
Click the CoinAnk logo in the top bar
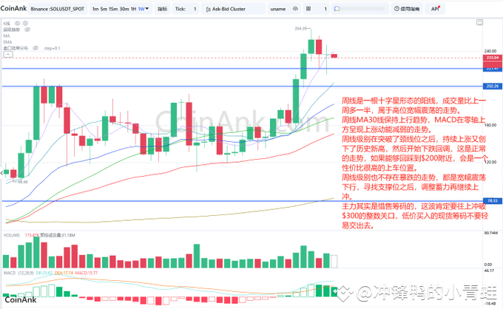(x=13, y=8)
